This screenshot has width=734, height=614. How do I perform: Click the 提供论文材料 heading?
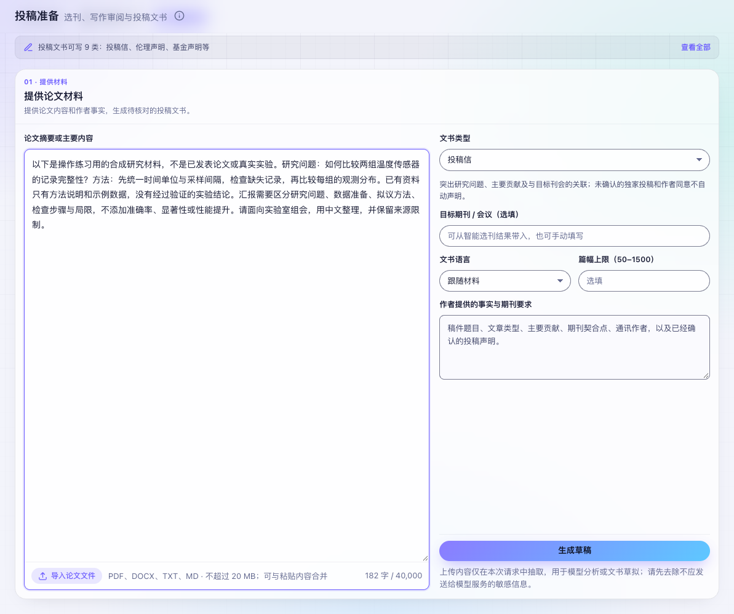54,97
